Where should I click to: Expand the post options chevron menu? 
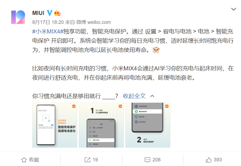[233, 9]
